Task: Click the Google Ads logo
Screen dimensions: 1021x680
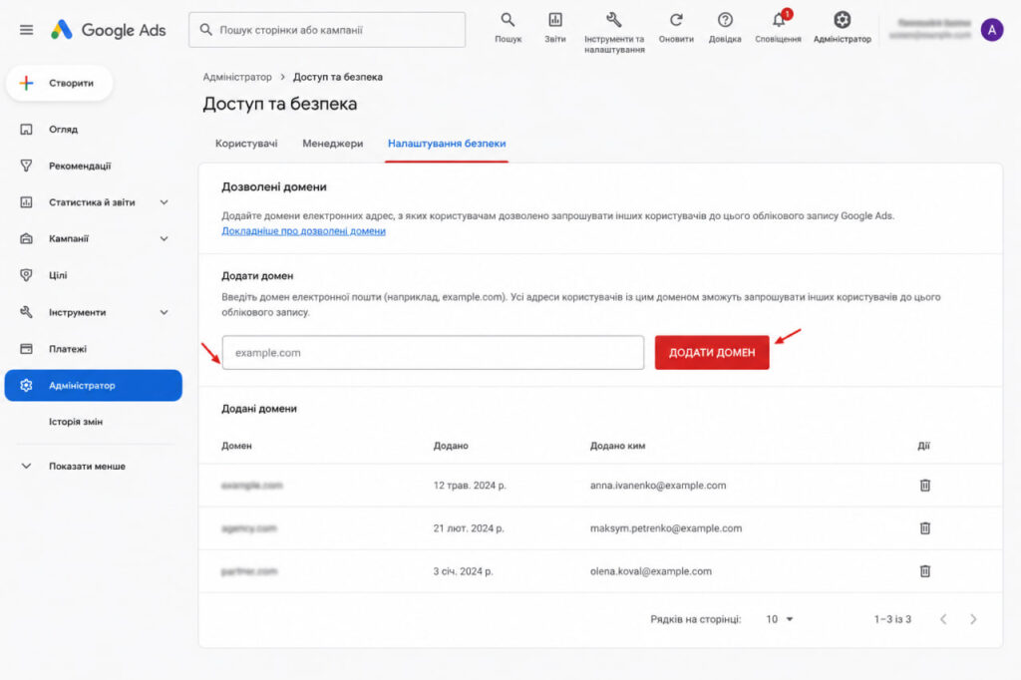Action: pos(108,30)
